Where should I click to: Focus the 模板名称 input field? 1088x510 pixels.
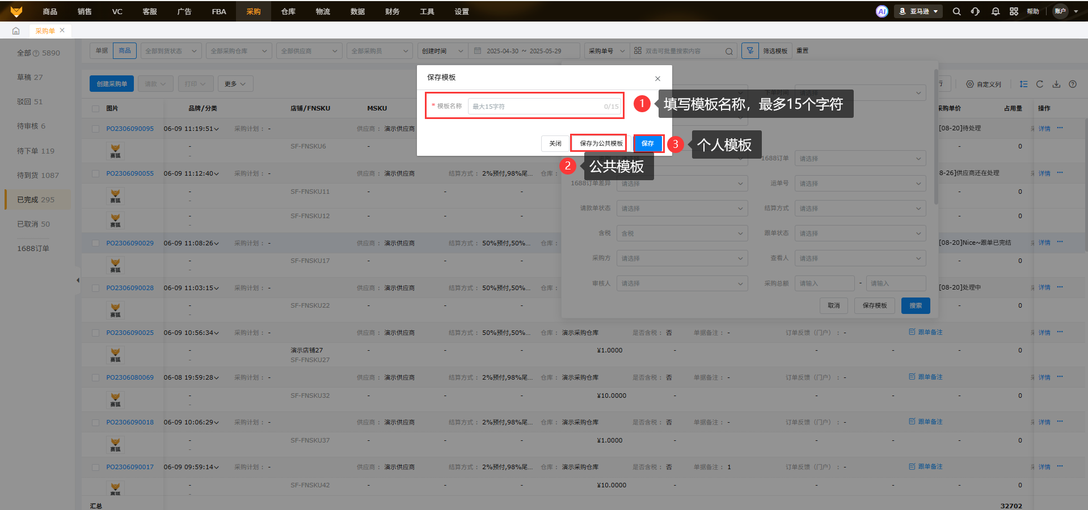(x=545, y=107)
